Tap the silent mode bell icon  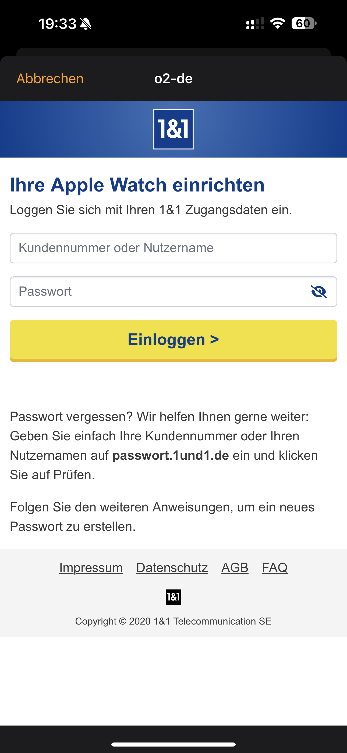pyautogui.click(x=86, y=24)
